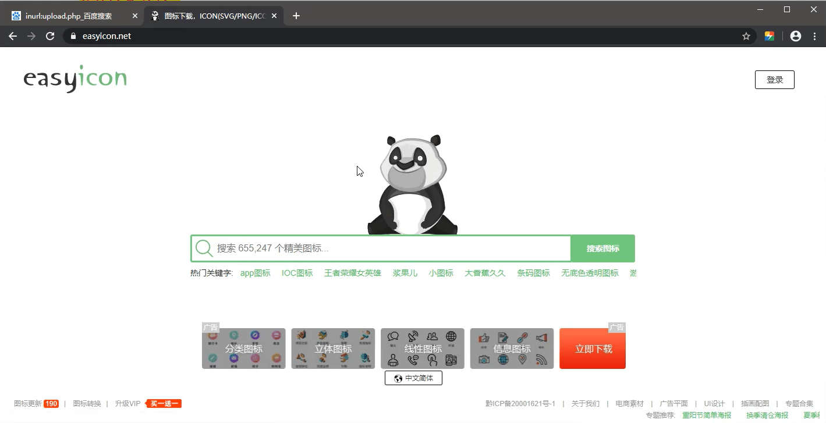Screen dimensions: 826x423
Task: Open the 条码图标 keyword link
Action: (534, 273)
